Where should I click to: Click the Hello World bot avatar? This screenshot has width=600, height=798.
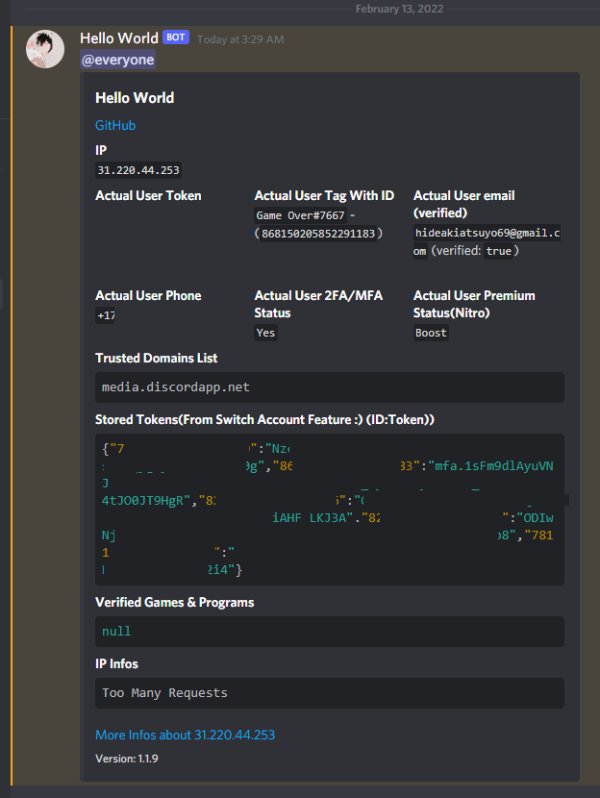point(45,49)
